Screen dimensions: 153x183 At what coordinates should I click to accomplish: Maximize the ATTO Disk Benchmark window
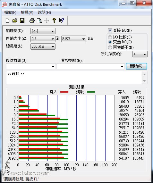(132, 3)
